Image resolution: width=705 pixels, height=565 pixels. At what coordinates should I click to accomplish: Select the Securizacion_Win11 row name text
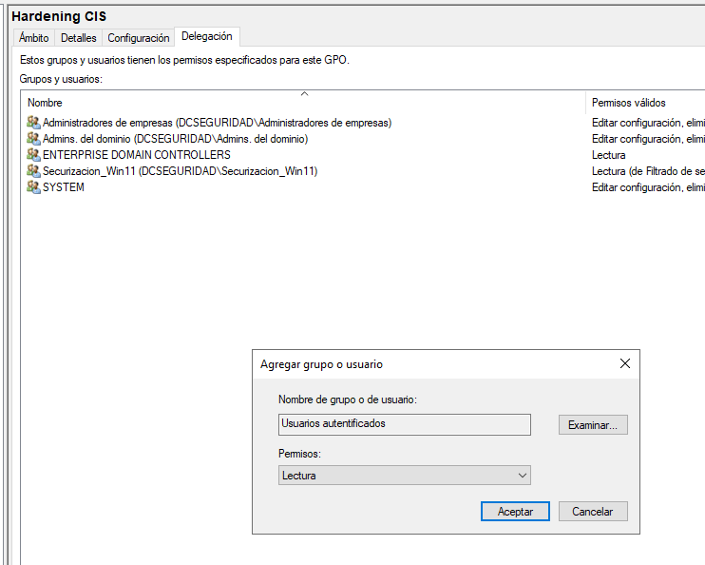pos(180,171)
